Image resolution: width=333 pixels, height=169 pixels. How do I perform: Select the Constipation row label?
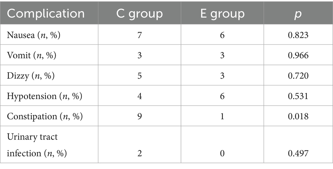45,117
